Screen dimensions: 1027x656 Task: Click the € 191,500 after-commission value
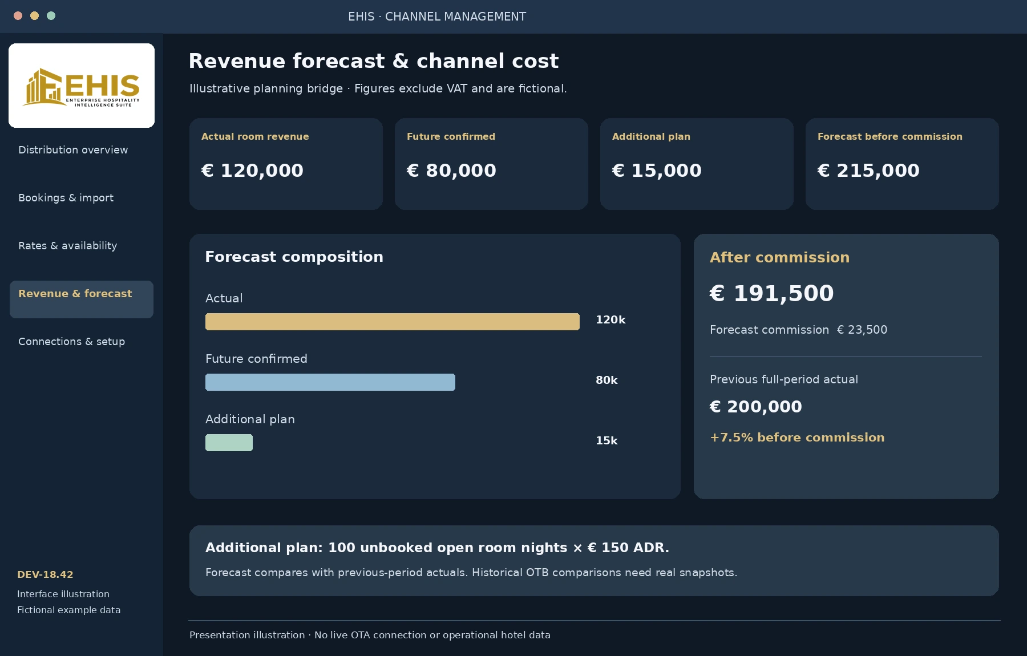coord(771,293)
